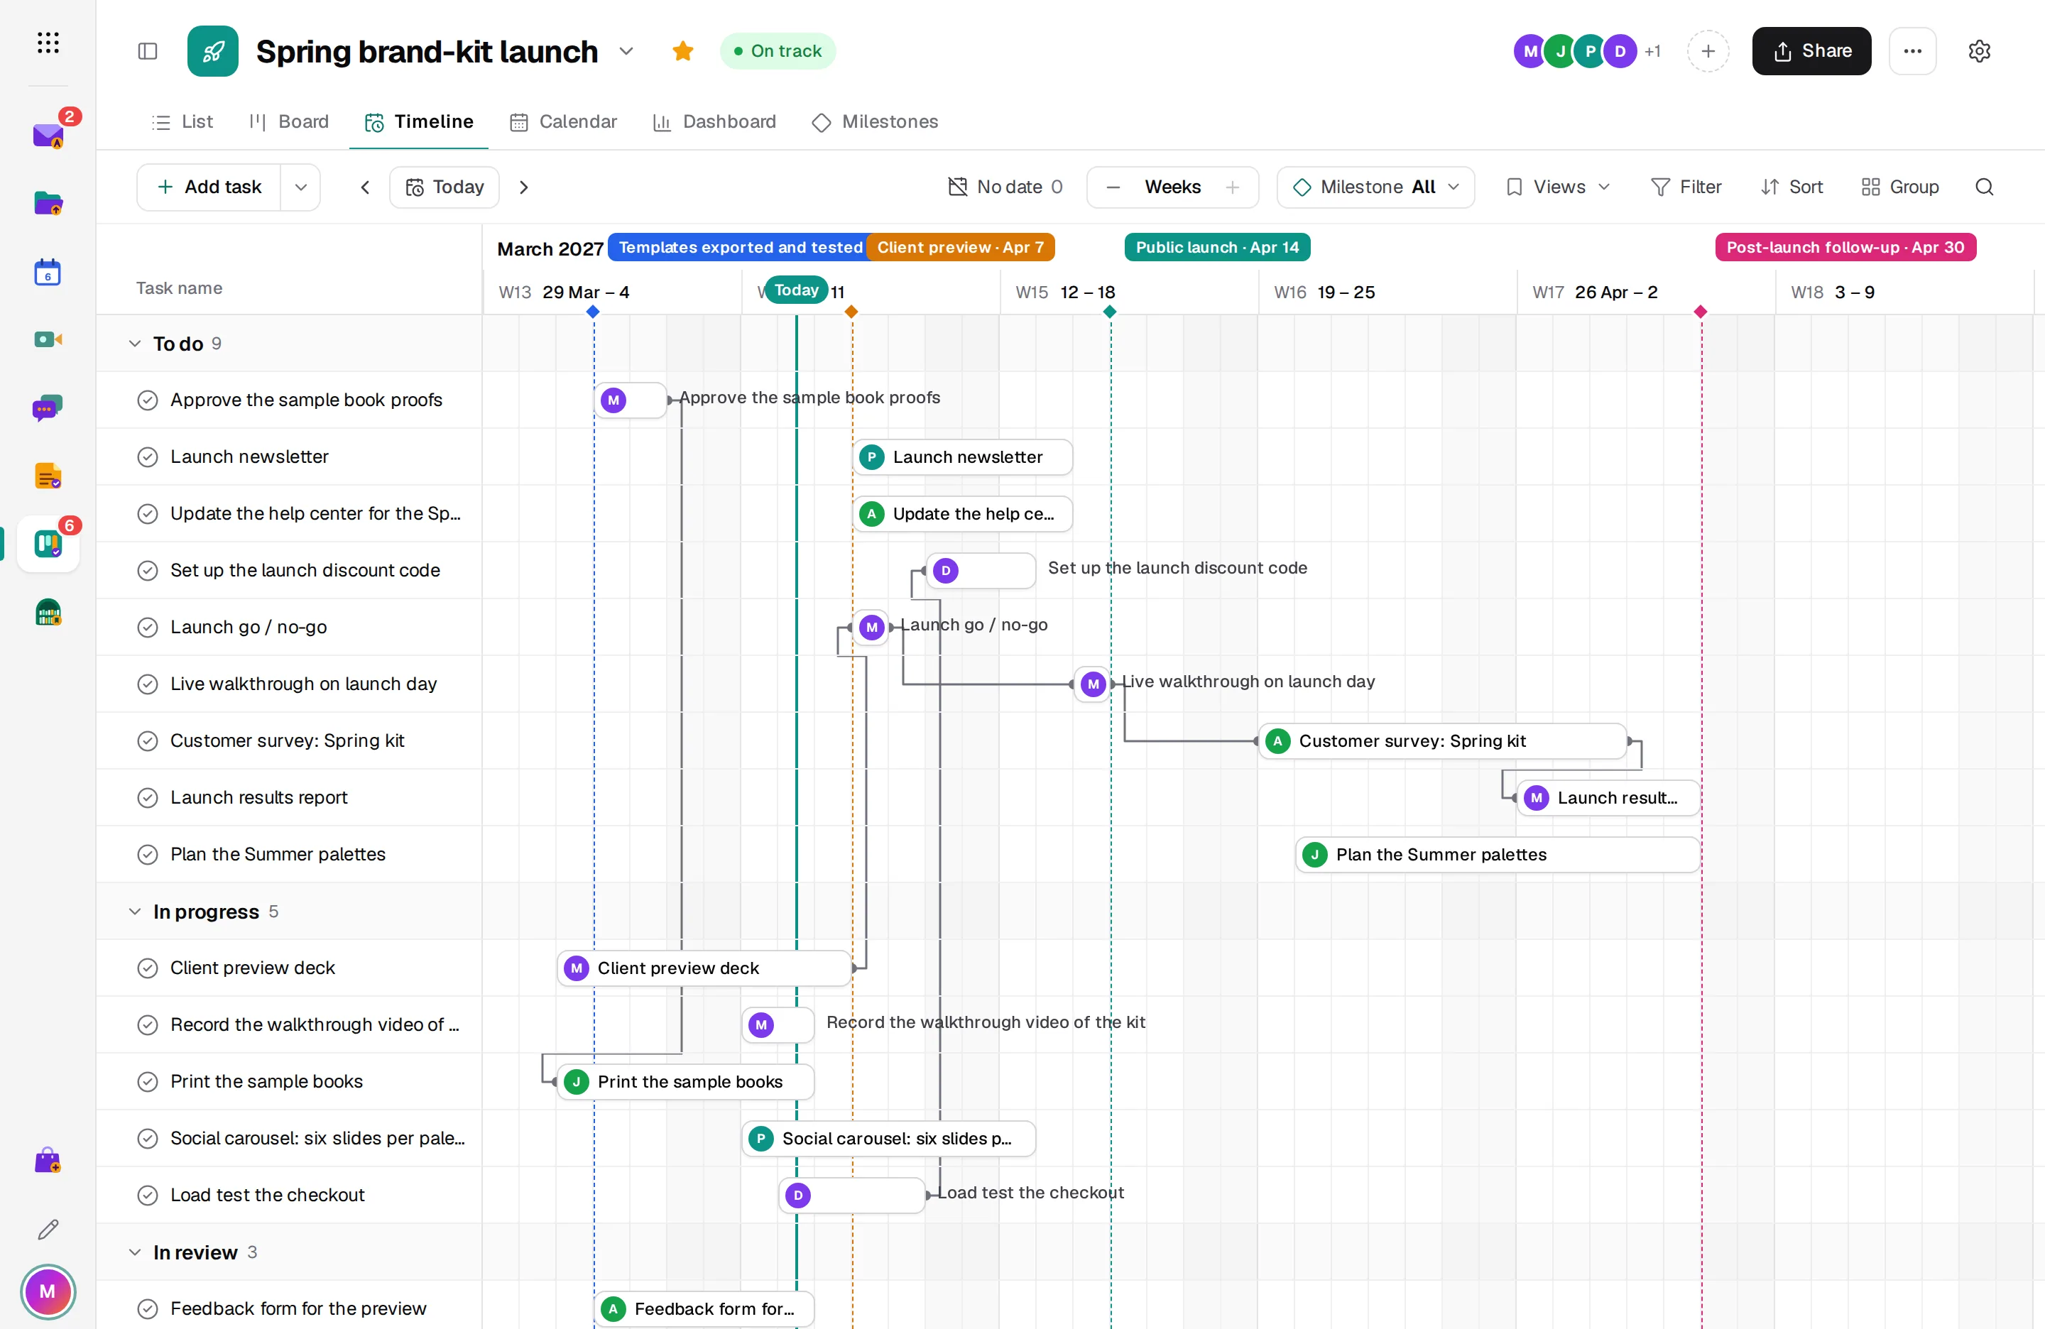
Task: Open the marketplace bag icon in sidebar
Action: pos(48,1160)
